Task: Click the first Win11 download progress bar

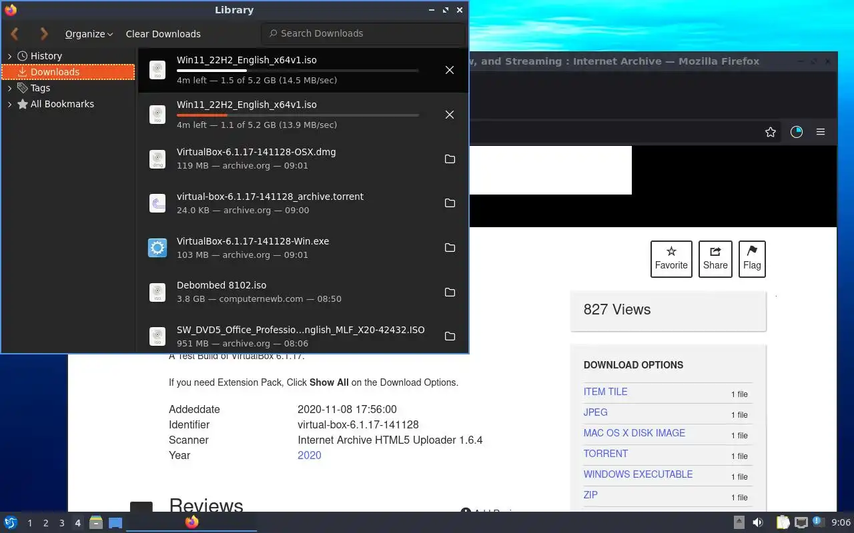Action: pyautogui.click(x=298, y=70)
